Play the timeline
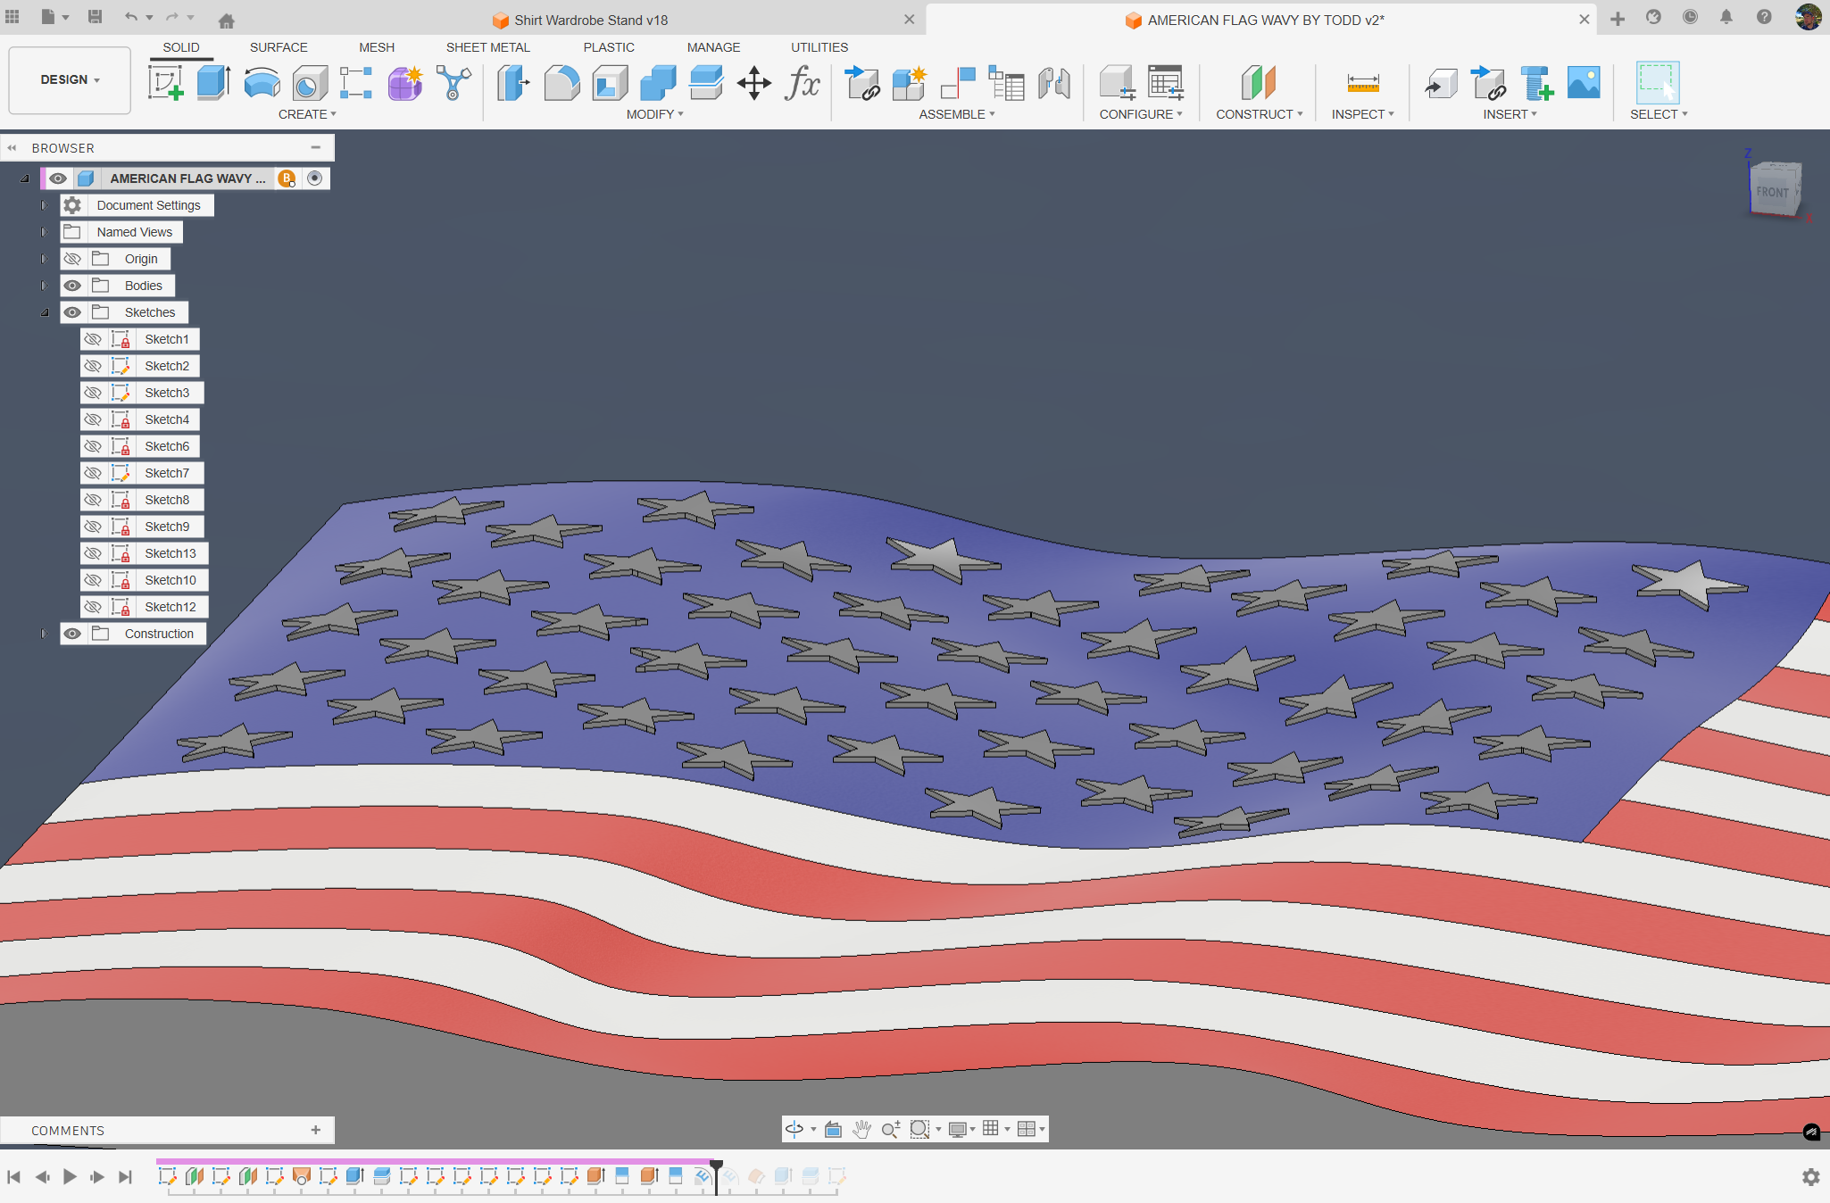 click(70, 1177)
